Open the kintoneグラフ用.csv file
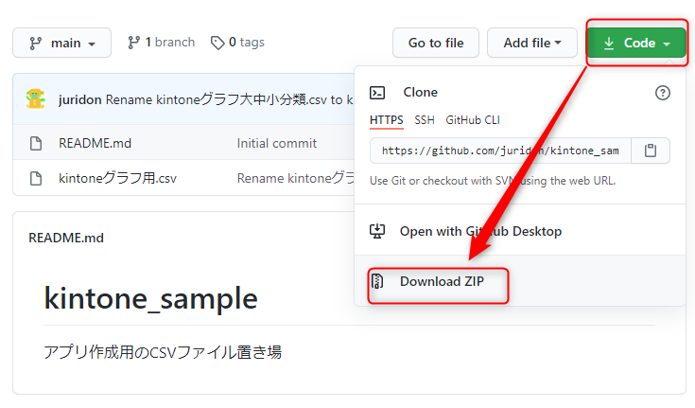 click(x=117, y=179)
